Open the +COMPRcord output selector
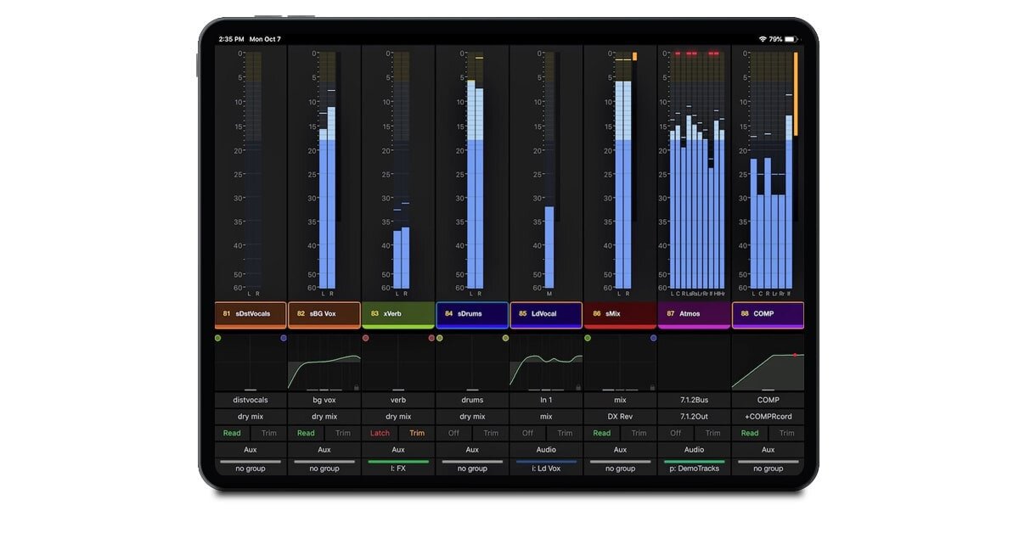The height and width of the screenshot is (539, 1019). point(768,417)
